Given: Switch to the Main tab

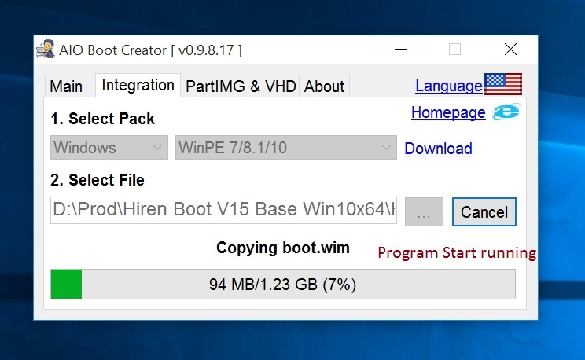Looking at the screenshot, I should [70, 86].
